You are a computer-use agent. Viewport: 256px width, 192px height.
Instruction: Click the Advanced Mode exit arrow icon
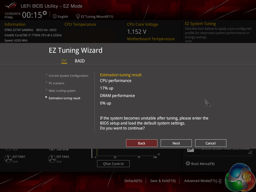(x=219, y=181)
